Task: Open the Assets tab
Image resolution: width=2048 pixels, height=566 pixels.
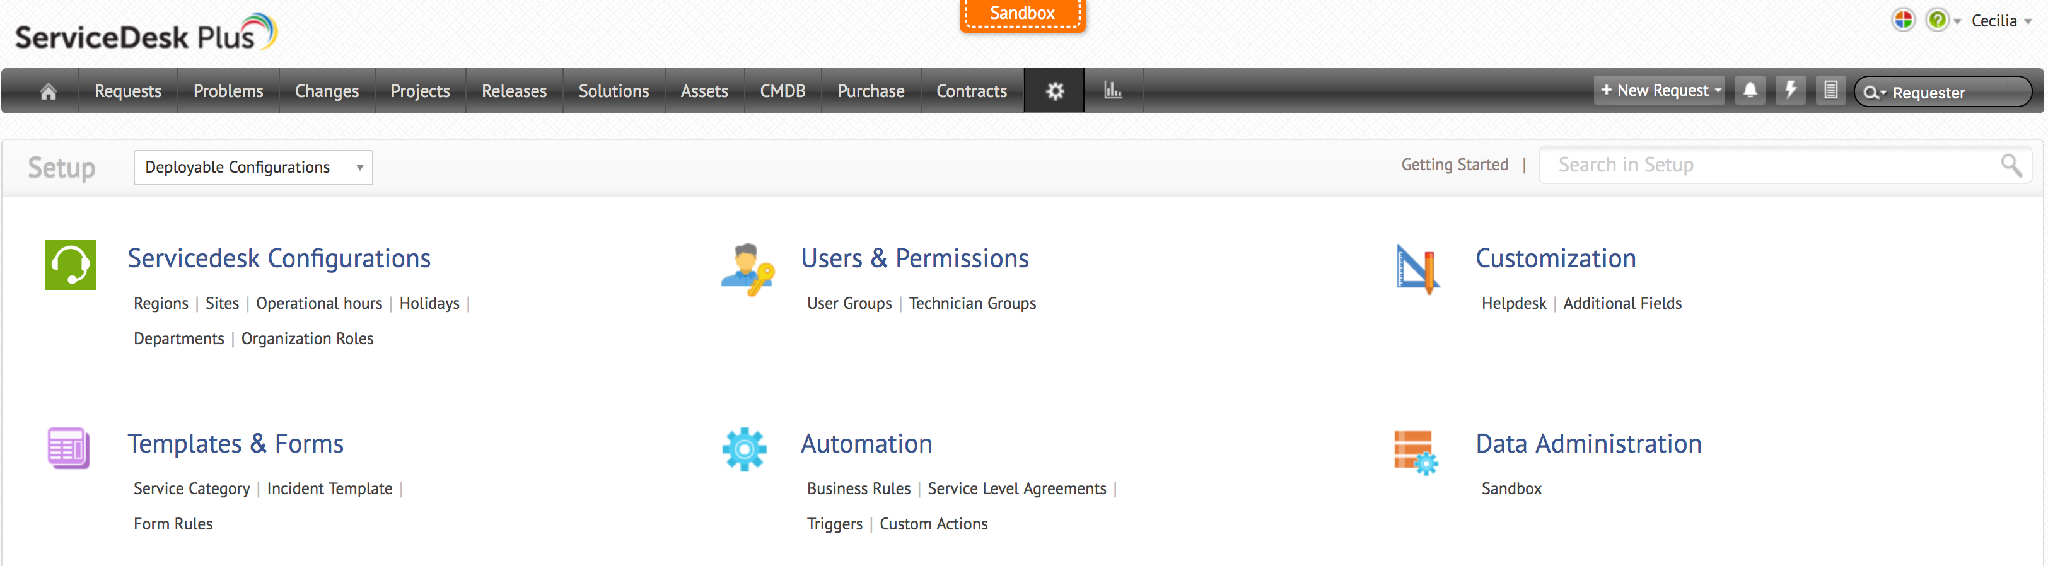Action: [x=704, y=91]
